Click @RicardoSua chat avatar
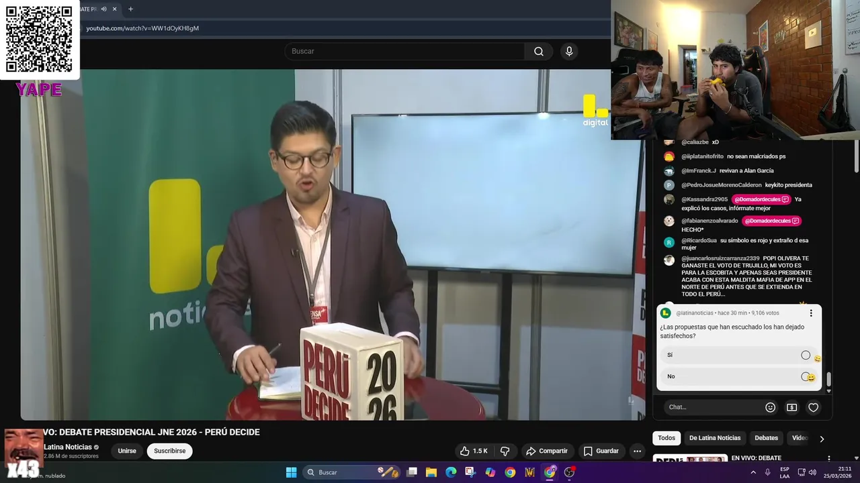Image resolution: width=860 pixels, height=483 pixels. 669,242
